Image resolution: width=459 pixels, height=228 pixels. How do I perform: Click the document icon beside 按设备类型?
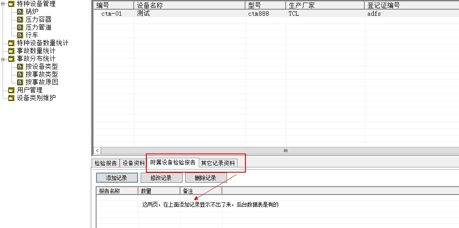click(x=20, y=67)
